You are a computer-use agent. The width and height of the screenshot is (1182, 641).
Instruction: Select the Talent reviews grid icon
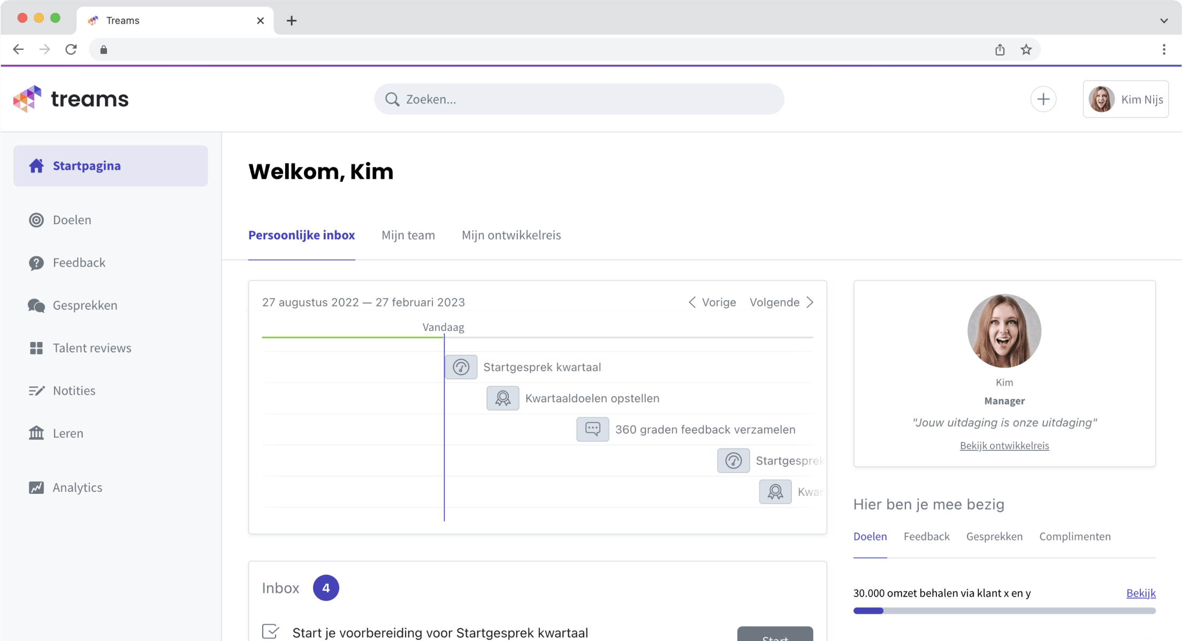click(36, 348)
